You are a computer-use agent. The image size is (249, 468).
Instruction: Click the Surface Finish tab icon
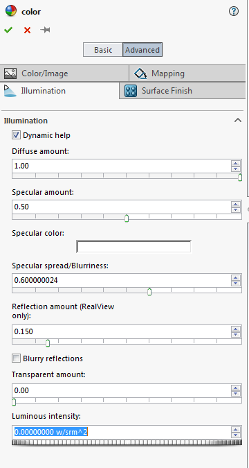coord(131,91)
